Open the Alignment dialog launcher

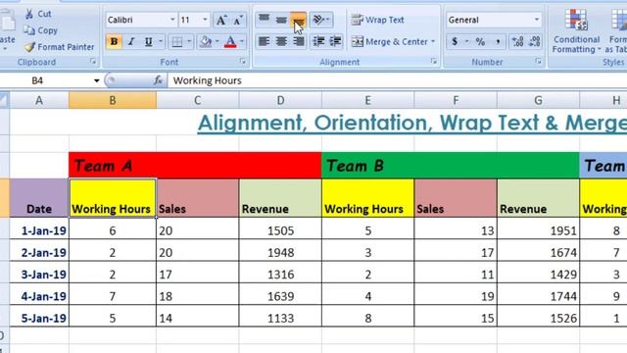coord(434,61)
